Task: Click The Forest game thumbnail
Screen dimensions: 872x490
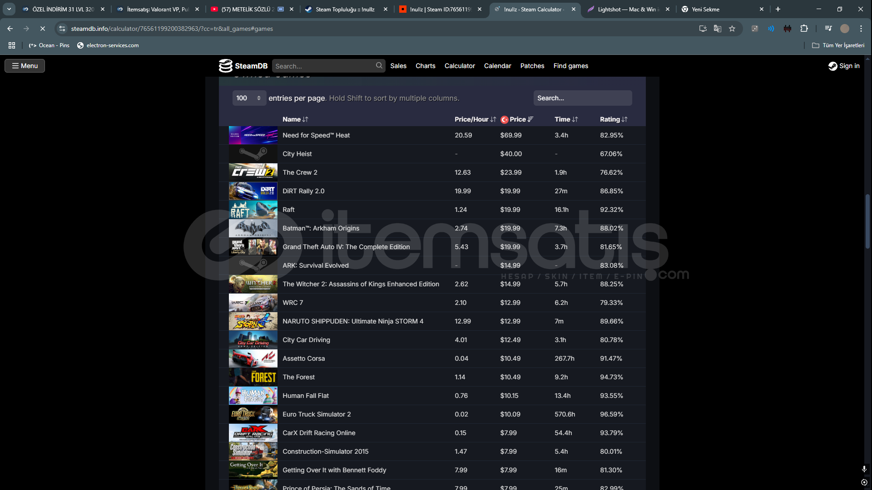Action: 253,377
